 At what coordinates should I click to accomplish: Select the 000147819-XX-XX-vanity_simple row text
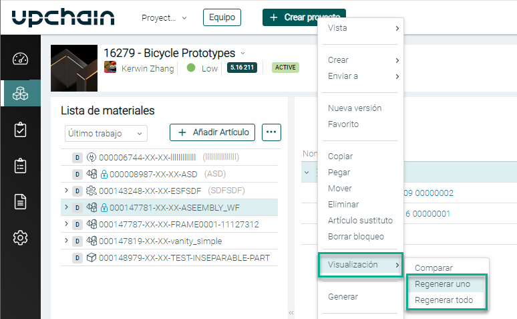tap(160, 241)
